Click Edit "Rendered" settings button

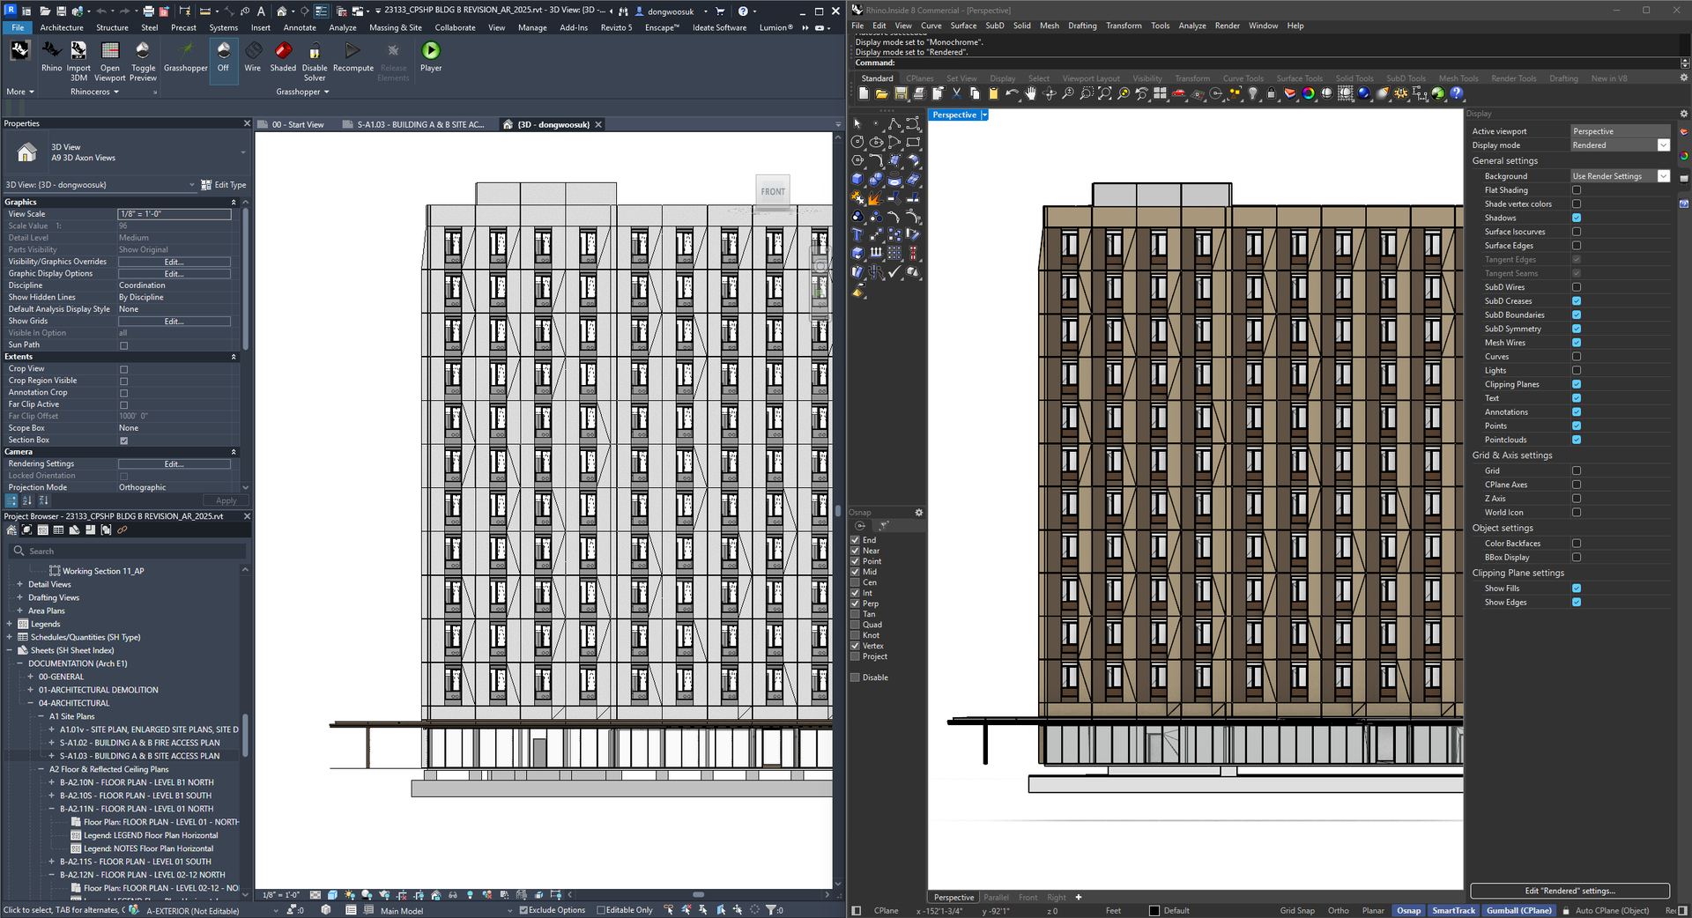tap(1570, 891)
